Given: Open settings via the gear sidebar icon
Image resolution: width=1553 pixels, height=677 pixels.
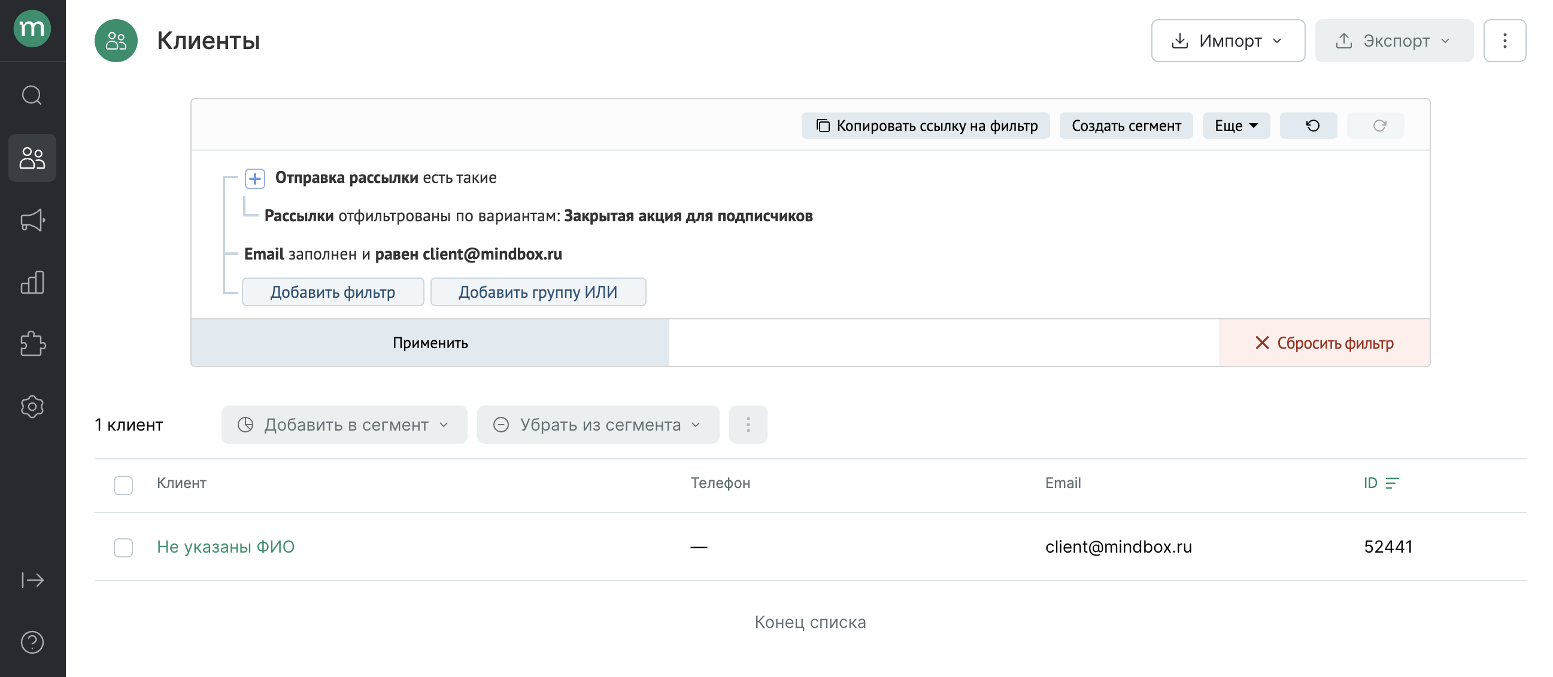Looking at the screenshot, I should 32,407.
